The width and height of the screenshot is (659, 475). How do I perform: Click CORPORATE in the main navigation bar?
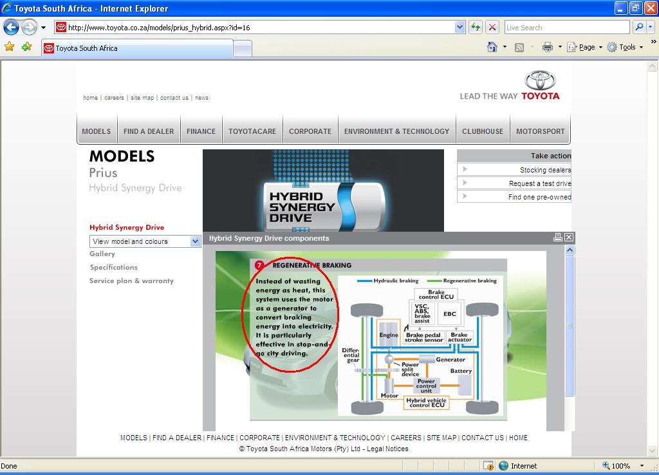[x=310, y=131]
